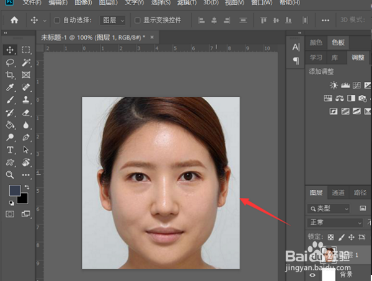
Task: Activate the Crop tool
Action: [10, 75]
